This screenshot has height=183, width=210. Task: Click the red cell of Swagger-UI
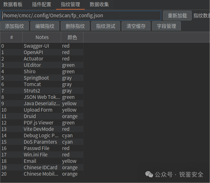72,46
